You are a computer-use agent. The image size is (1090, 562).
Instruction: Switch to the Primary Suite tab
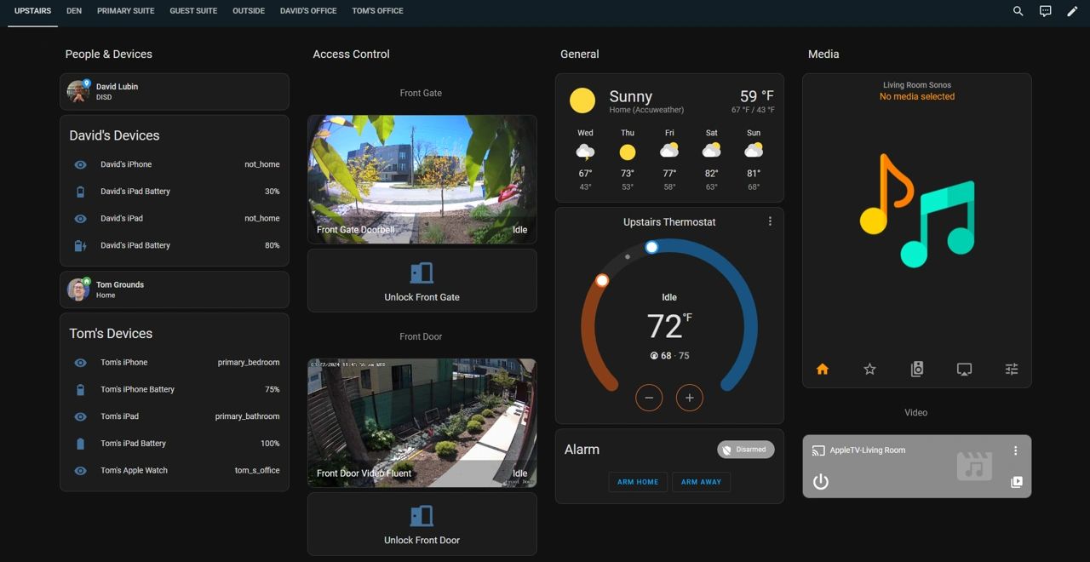click(x=125, y=11)
